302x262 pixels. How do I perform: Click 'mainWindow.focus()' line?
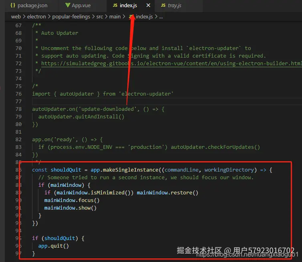click(72, 200)
